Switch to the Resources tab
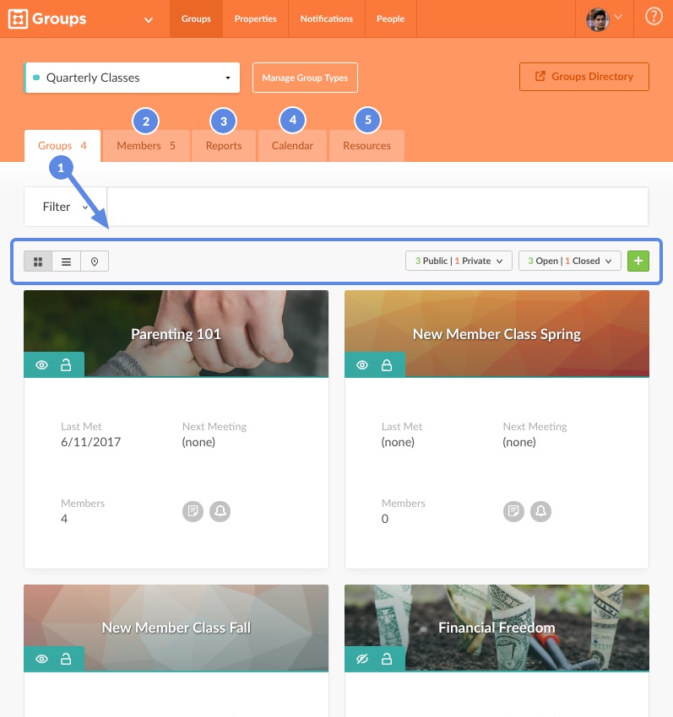673x717 pixels. point(366,146)
